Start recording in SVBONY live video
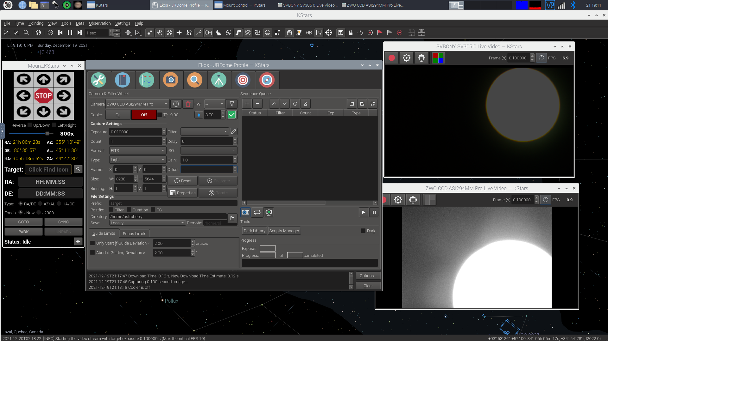The height and width of the screenshot is (394, 735). pos(392,58)
